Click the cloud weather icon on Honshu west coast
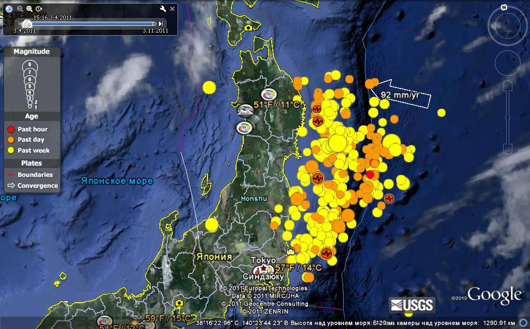 (245, 111)
